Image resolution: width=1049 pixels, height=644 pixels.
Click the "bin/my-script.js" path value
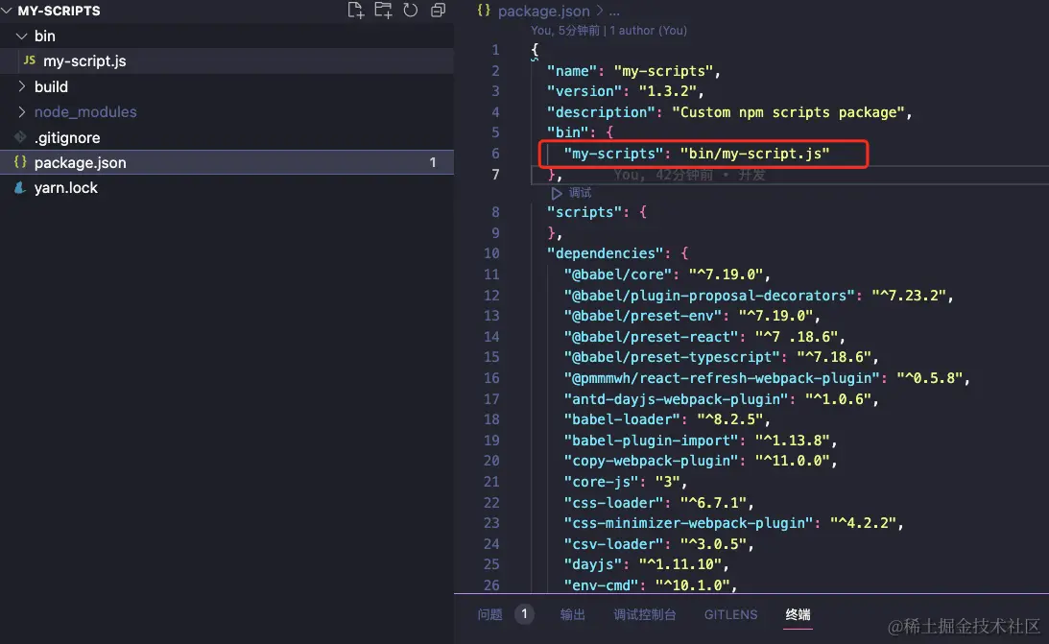pos(754,154)
